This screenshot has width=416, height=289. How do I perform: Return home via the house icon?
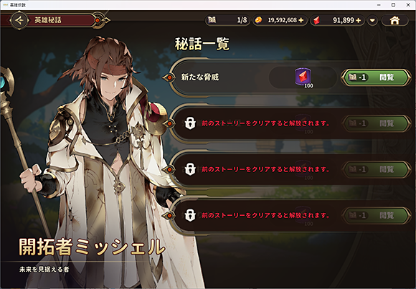[x=394, y=20]
